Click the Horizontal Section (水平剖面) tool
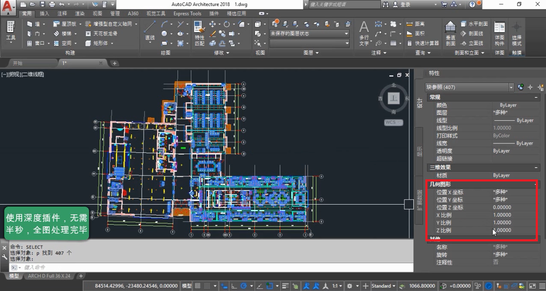Image resolution: width=546 pixels, height=291 pixels. 474,24
